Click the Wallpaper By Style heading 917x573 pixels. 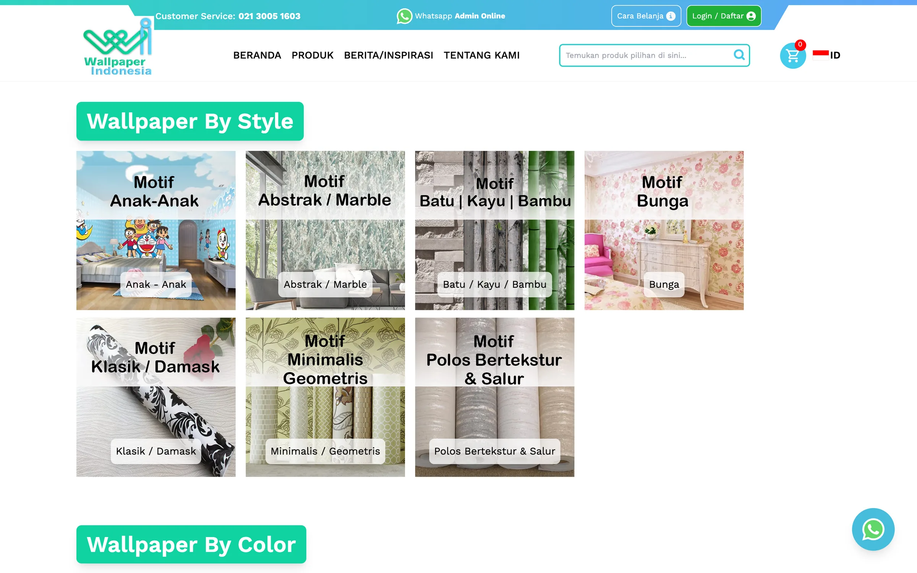point(190,121)
